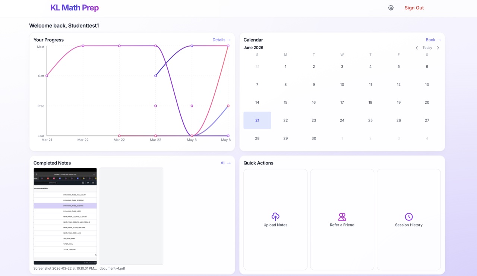
Task: Select June 26 on the calendar
Action: [x=399, y=120]
